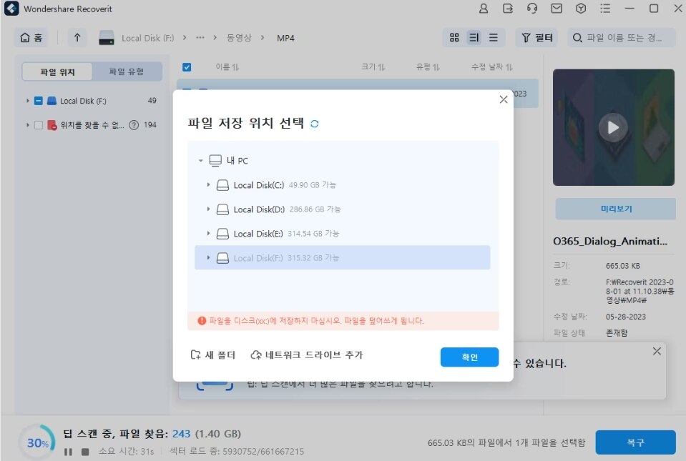
Task: Close the deep scan tip notification
Action: point(657,352)
